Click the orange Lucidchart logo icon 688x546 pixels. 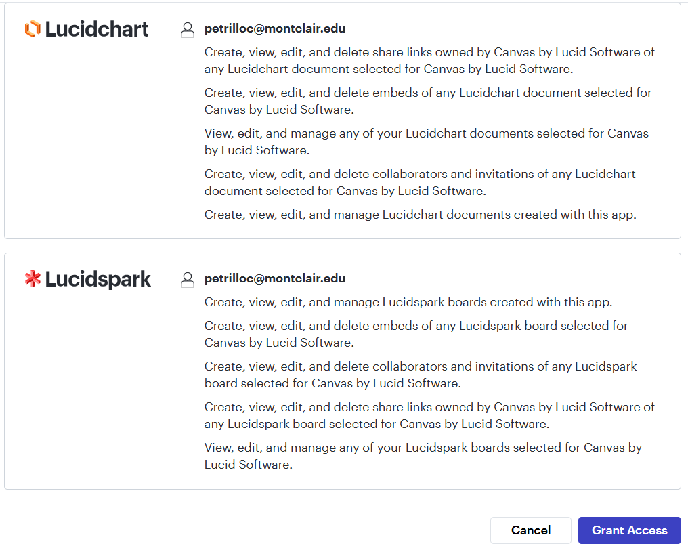click(x=33, y=29)
